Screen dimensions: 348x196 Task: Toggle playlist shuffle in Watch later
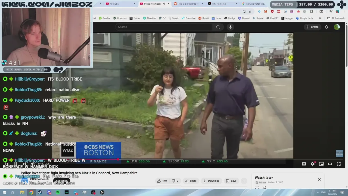tap(264, 188)
